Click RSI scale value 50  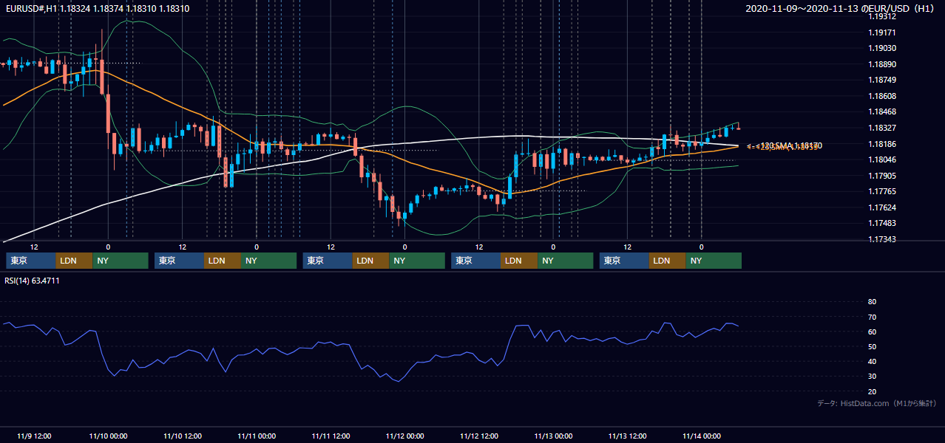tap(872, 346)
